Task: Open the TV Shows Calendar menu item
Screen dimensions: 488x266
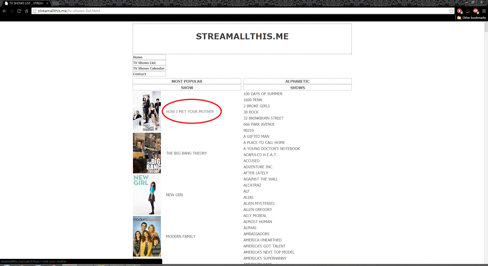Action: pyautogui.click(x=149, y=68)
